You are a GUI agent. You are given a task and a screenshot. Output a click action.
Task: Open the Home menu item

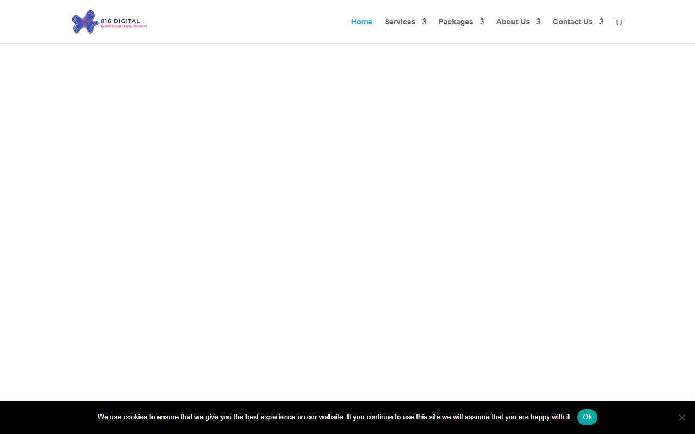tap(362, 22)
